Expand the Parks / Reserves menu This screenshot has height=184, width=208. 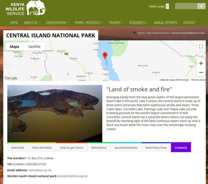(89, 23)
